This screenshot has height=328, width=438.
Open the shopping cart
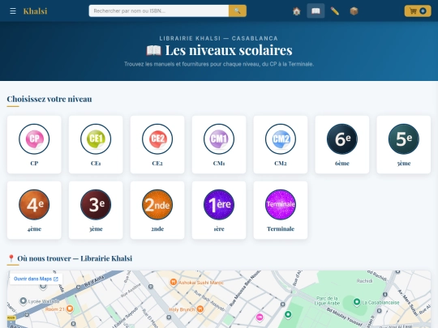[x=418, y=11]
